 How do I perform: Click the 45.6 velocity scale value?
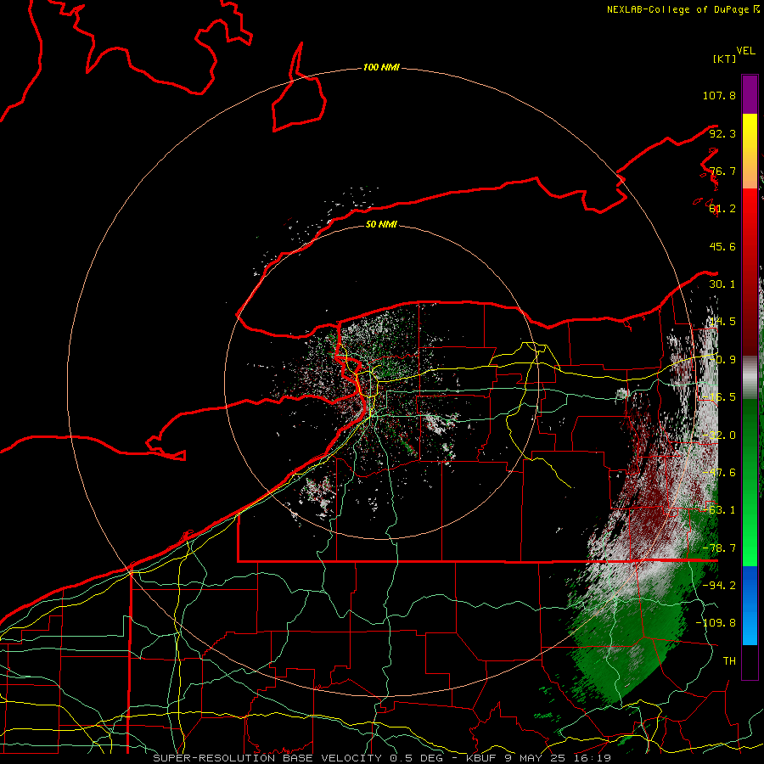(722, 246)
